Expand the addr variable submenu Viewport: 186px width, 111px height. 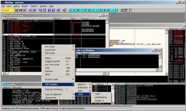[x=83, y=91]
